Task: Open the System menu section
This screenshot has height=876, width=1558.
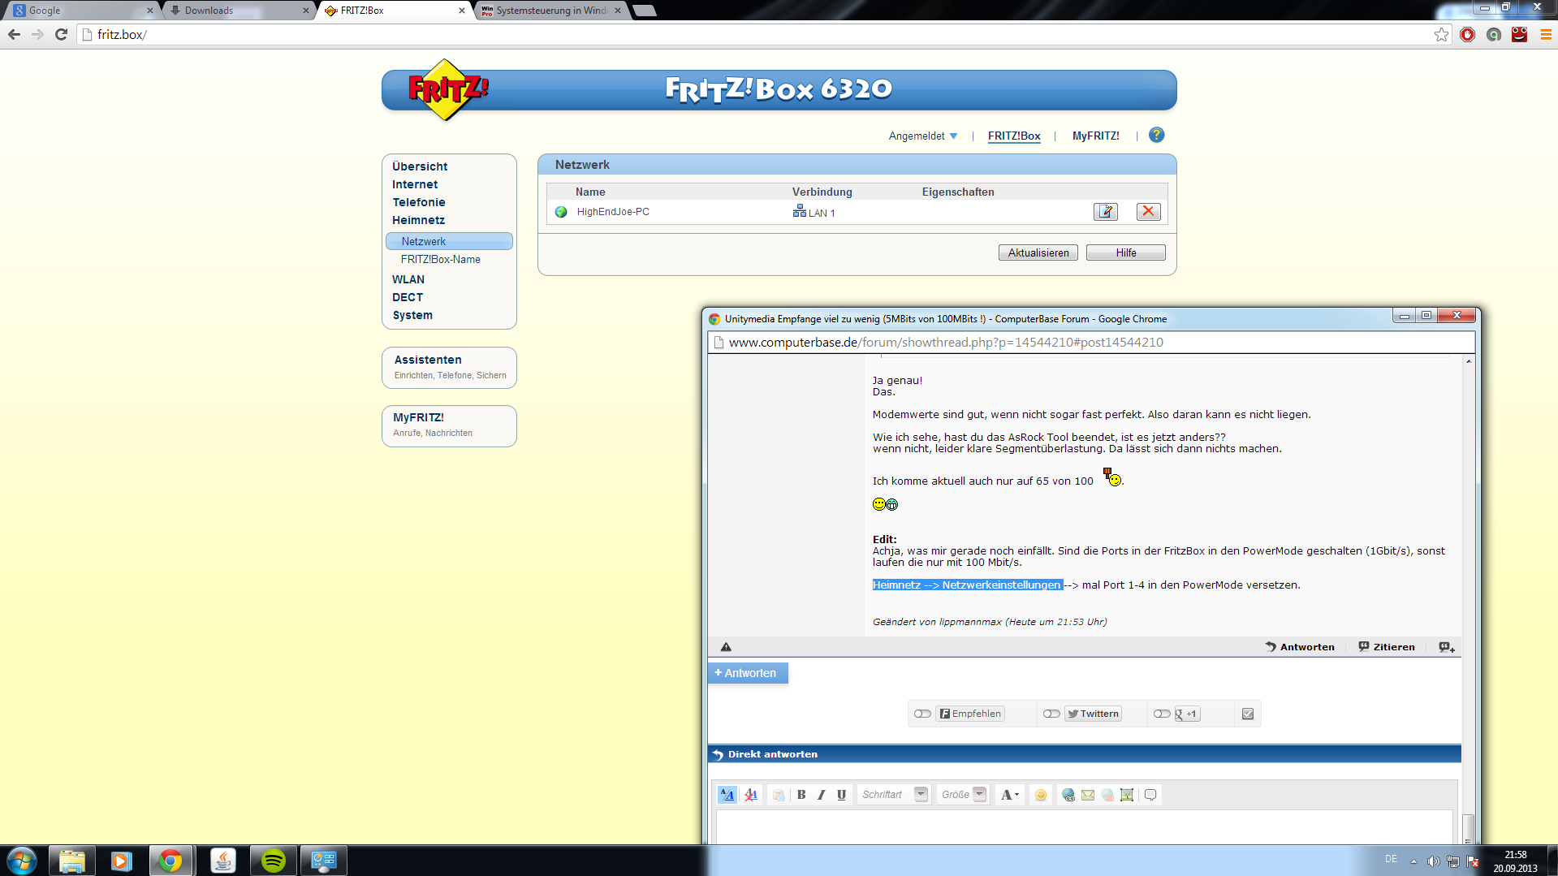Action: pyautogui.click(x=412, y=315)
